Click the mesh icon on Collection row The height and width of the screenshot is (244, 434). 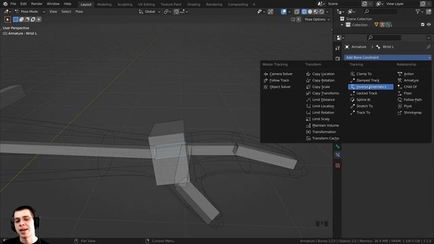(376, 24)
